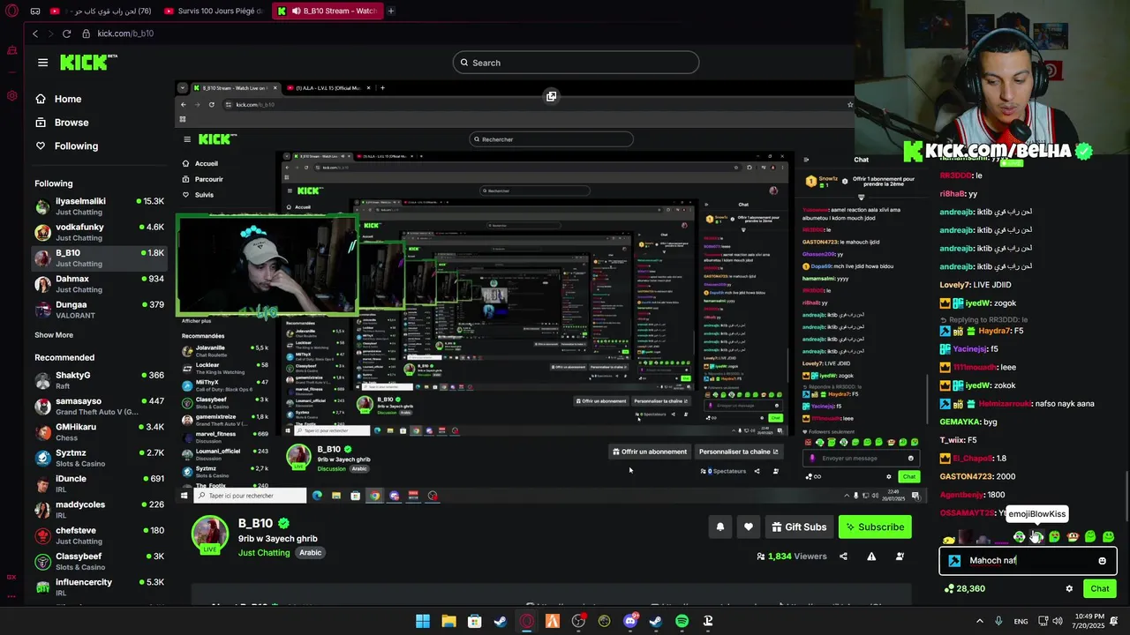Open ilyaselmaliki channel from Following

tap(100, 206)
